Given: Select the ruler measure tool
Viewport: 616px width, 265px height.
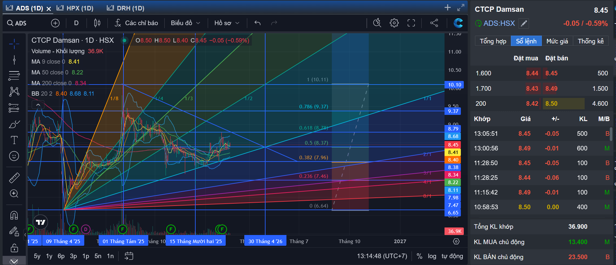Looking at the screenshot, I should click(x=14, y=178).
